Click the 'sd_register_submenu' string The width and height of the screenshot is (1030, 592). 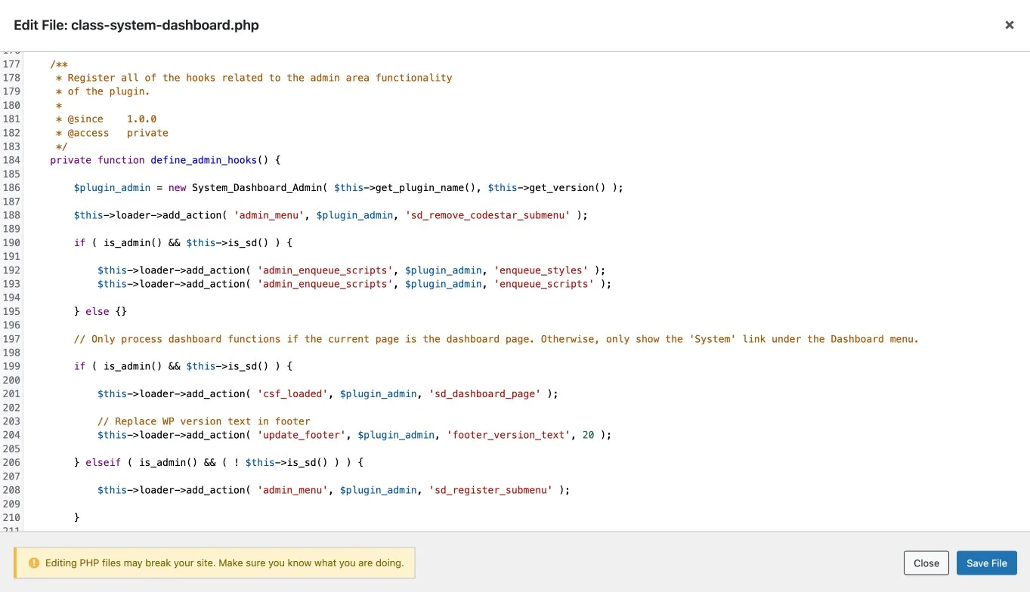point(490,490)
